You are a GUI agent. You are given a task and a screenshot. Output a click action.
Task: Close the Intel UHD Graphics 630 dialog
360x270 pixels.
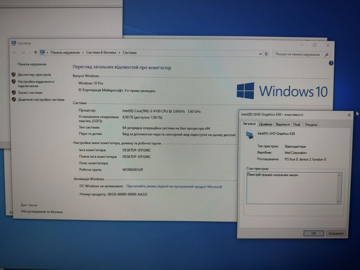349,115
